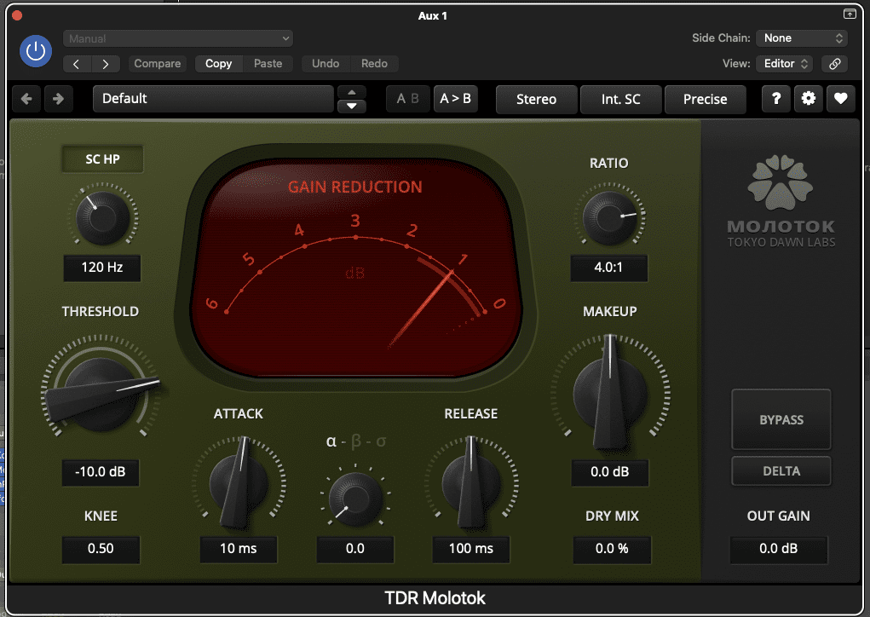
Task: Click the Redo button
Action: click(x=375, y=64)
